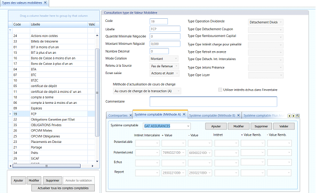The image size is (316, 193).
Task: Close the Contreparties tab
Action: (130, 115)
